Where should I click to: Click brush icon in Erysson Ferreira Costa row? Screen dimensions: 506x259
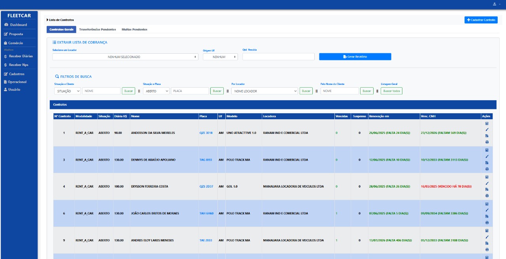pos(487,183)
